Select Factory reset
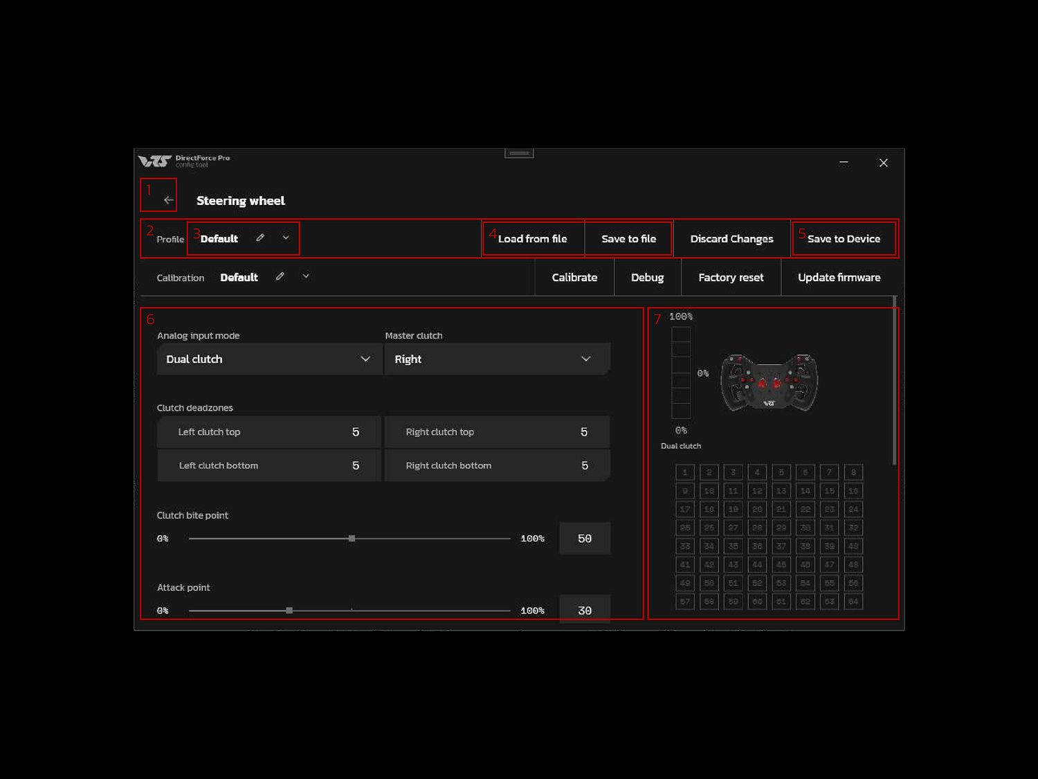 [x=731, y=278]
